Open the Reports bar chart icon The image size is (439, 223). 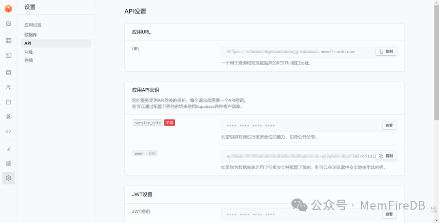[x=9, y=149]
